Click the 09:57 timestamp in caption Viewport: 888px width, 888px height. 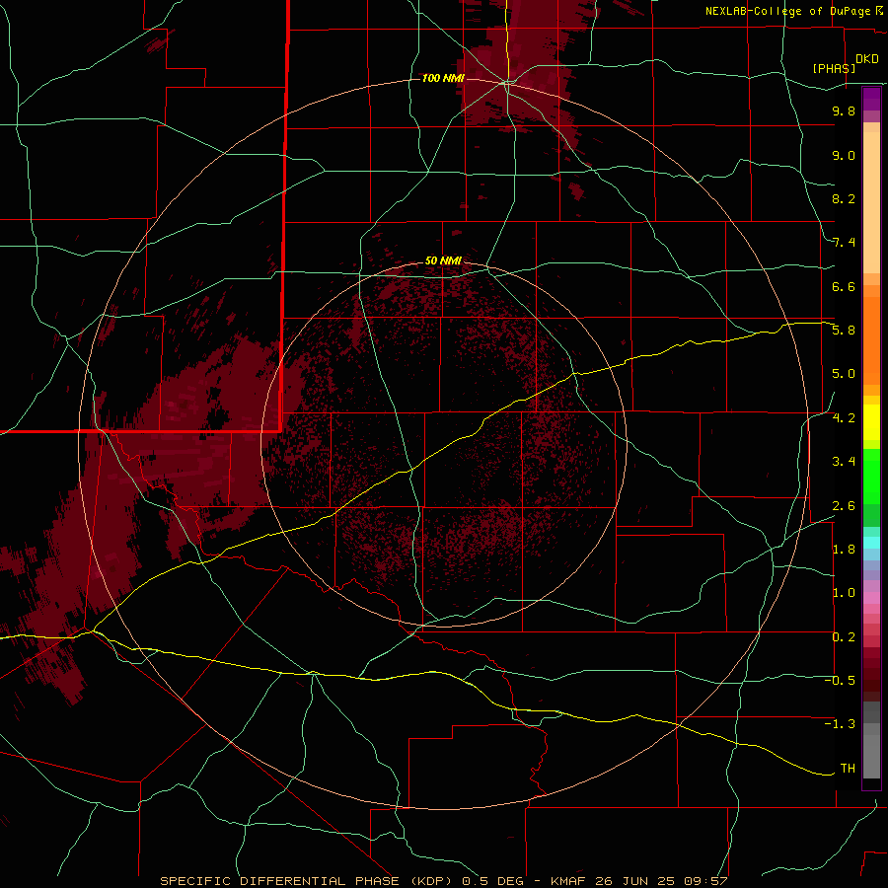[x=708, y=881]
